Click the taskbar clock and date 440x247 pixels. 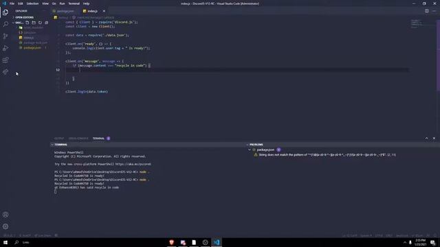pyautogui.click(x=420, y=242)
